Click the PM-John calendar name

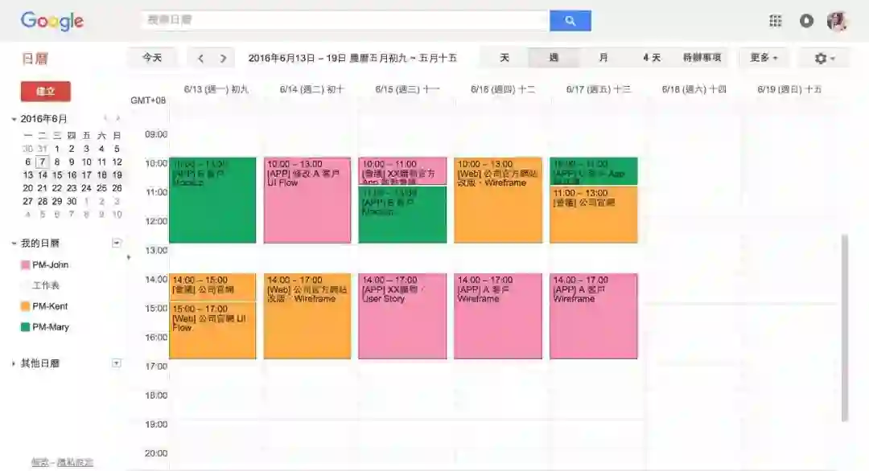point(51,265)
